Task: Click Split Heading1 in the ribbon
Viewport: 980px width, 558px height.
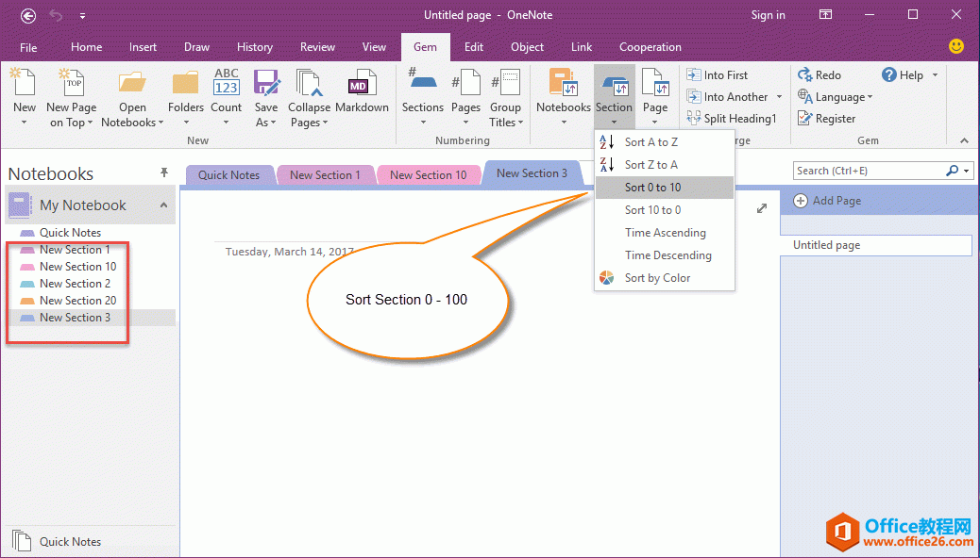Action: tap(734, 118)
